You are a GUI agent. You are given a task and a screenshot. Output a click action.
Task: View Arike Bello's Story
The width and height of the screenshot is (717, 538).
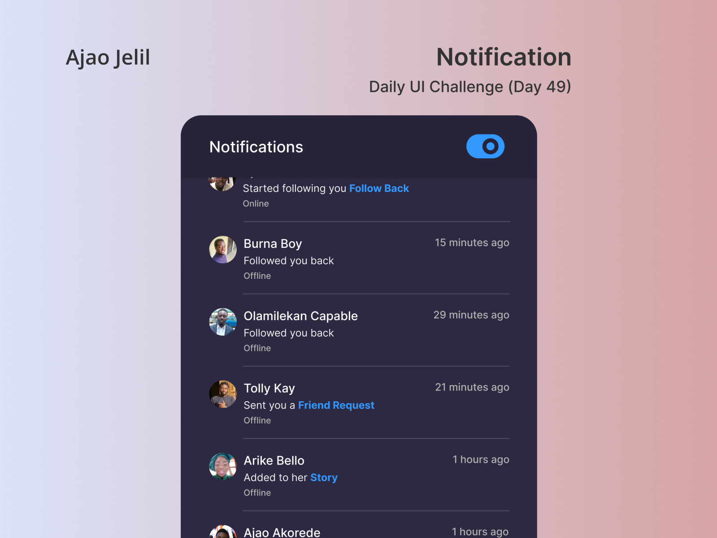click(x=324, y=477)
